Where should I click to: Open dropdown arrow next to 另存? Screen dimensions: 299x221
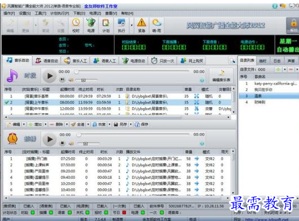[131, 125]
